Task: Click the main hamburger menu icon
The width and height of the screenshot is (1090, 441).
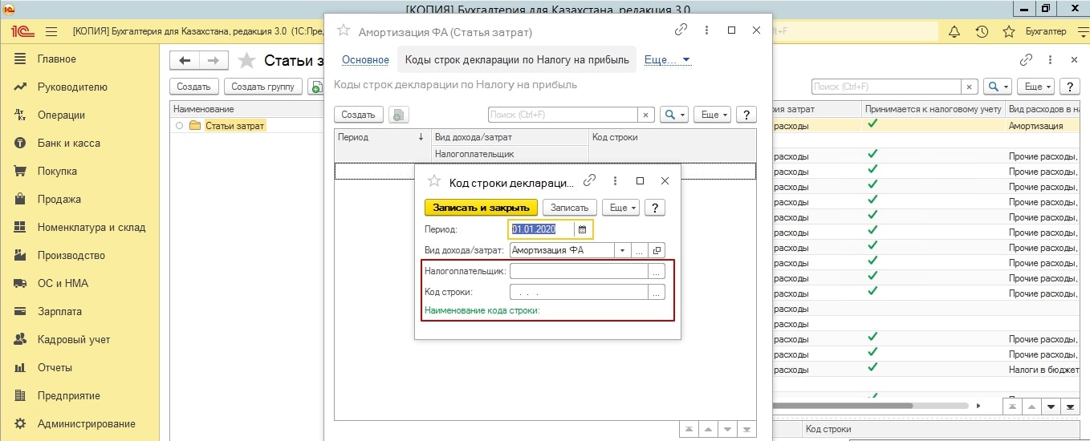Action: [x=51, y=32]
